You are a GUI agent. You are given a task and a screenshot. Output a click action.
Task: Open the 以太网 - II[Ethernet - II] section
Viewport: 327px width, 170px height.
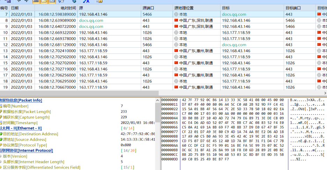point(21,128)
